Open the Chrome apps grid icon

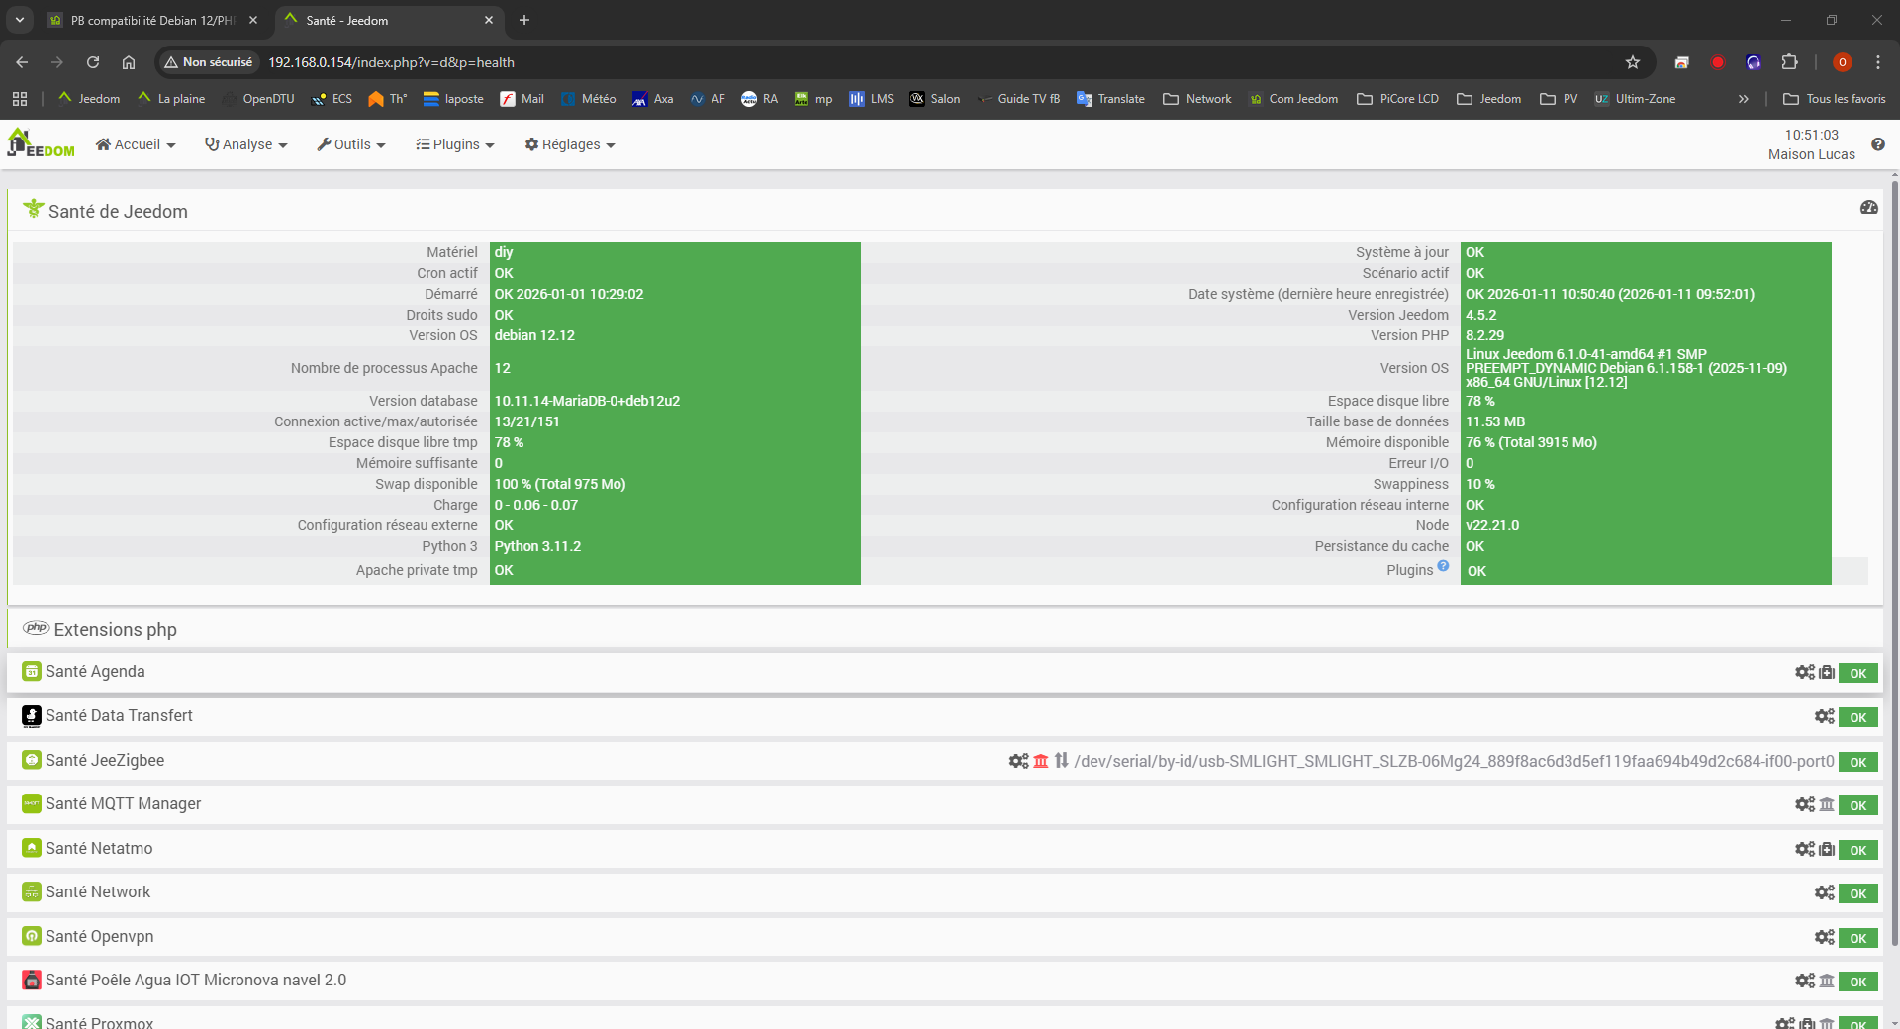20,99
